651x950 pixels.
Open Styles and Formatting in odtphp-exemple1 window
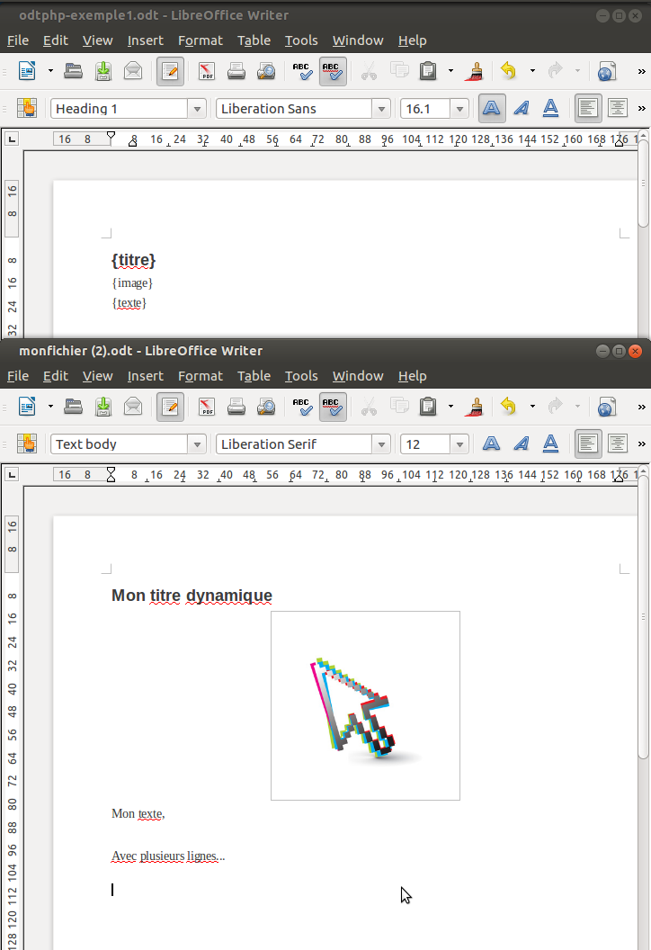[x=27, y=109]
